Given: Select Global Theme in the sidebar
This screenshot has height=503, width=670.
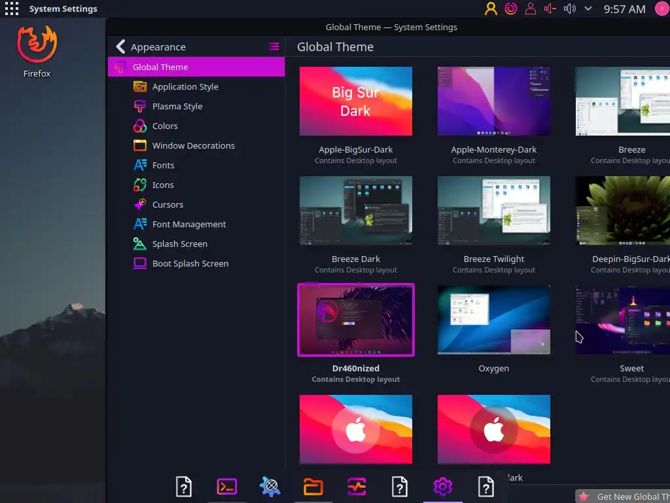Looking at the screenshot, I should 196,67.
